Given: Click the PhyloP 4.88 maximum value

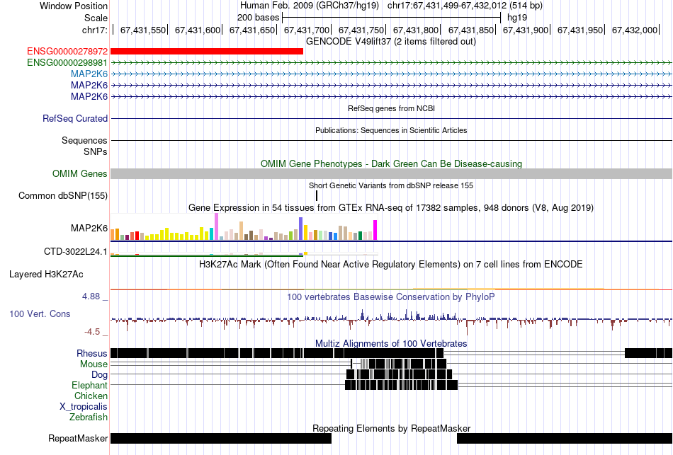Looking at the screenshot, I should 91,296.
